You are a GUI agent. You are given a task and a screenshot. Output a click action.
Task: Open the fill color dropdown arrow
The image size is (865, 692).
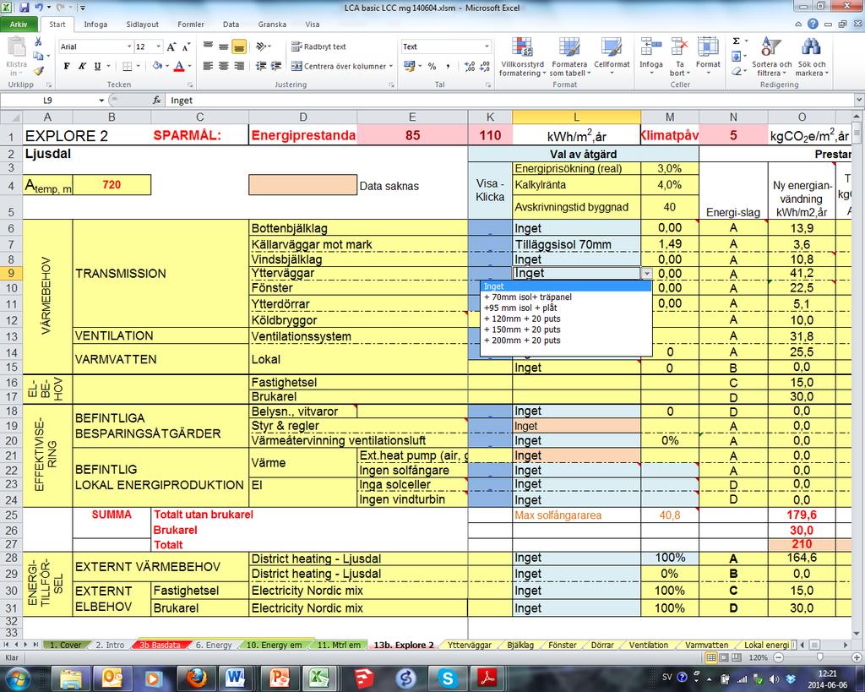coord(167,66)
